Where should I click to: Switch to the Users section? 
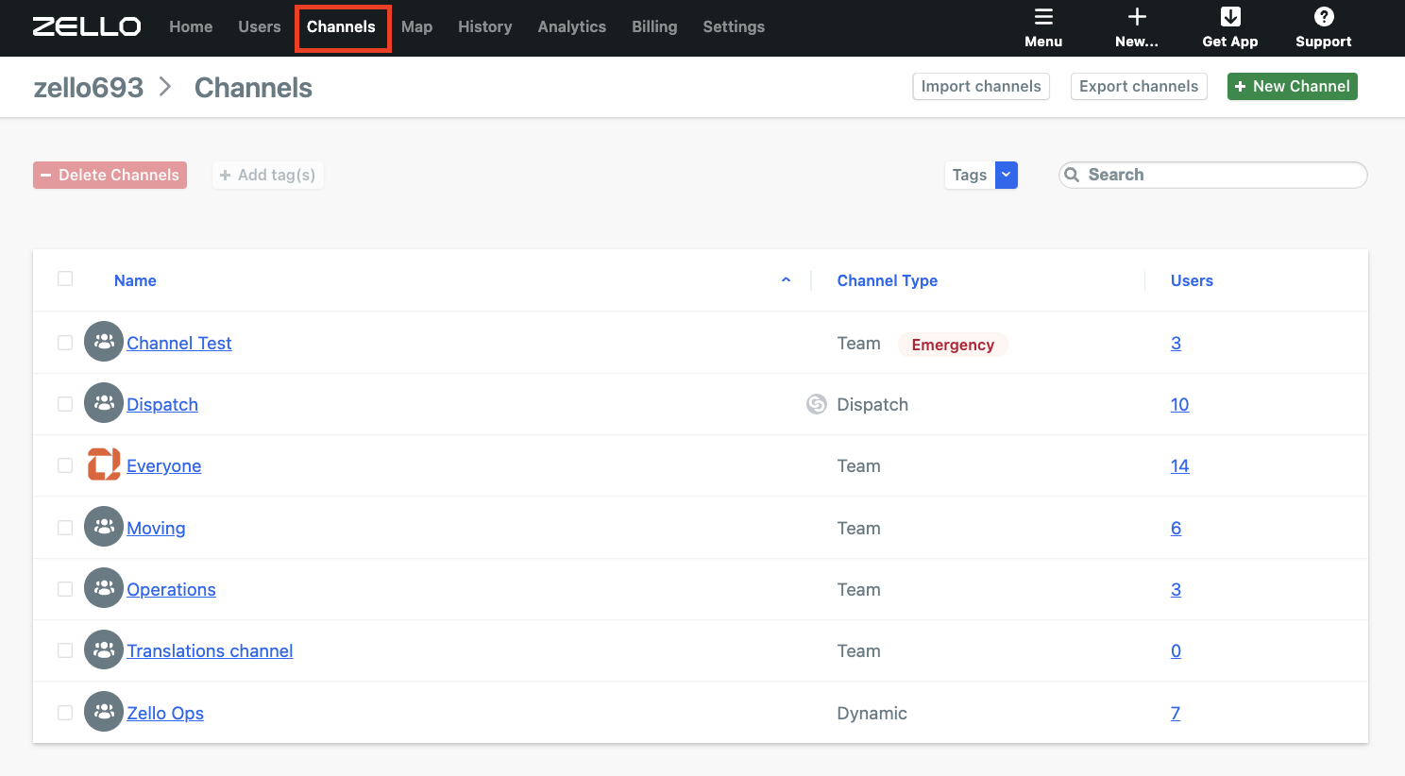(x=259, y=26)
